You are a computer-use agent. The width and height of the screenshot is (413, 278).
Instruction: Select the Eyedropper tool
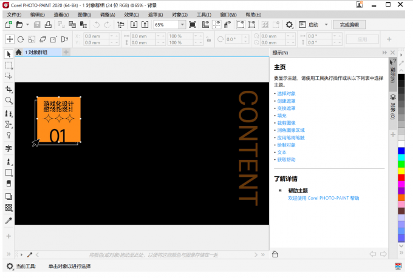[x=9, y=220]
